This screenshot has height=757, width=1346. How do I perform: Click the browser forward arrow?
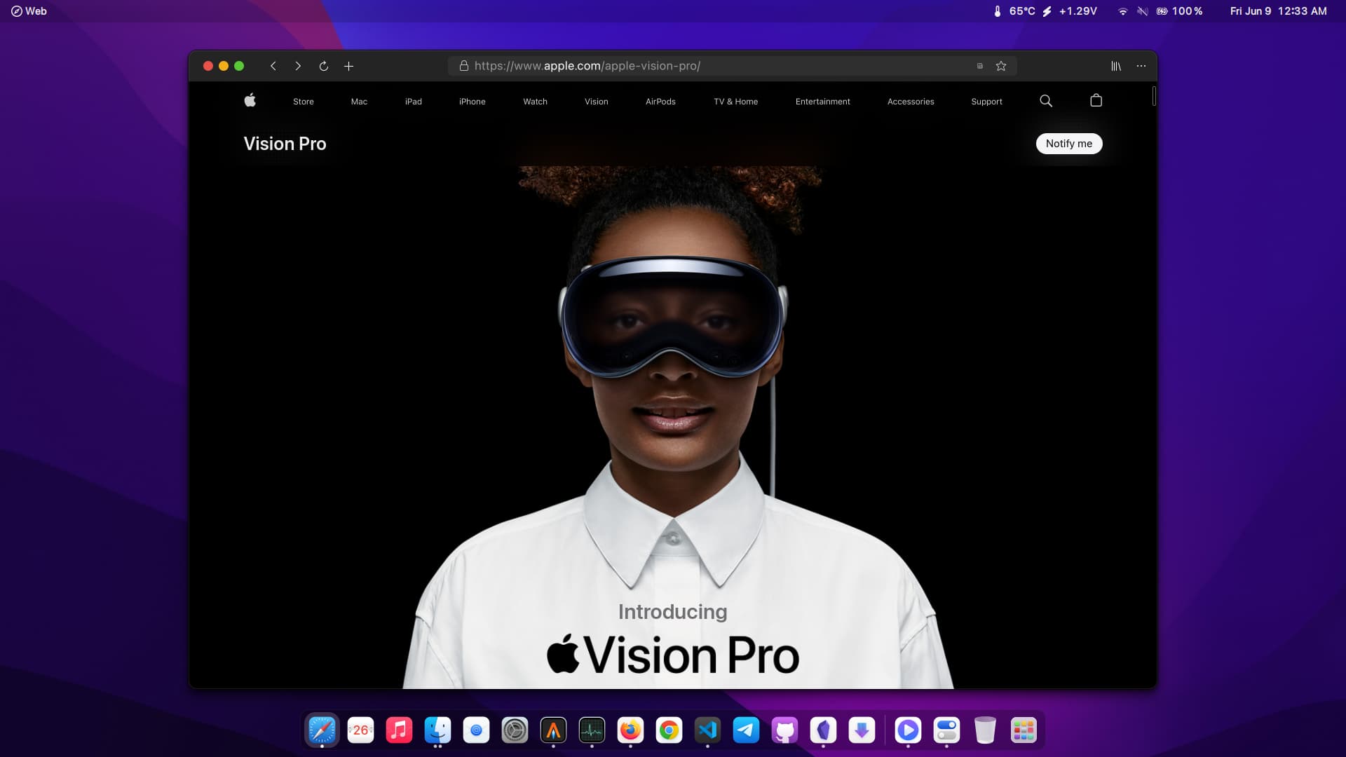pos(298,66)
